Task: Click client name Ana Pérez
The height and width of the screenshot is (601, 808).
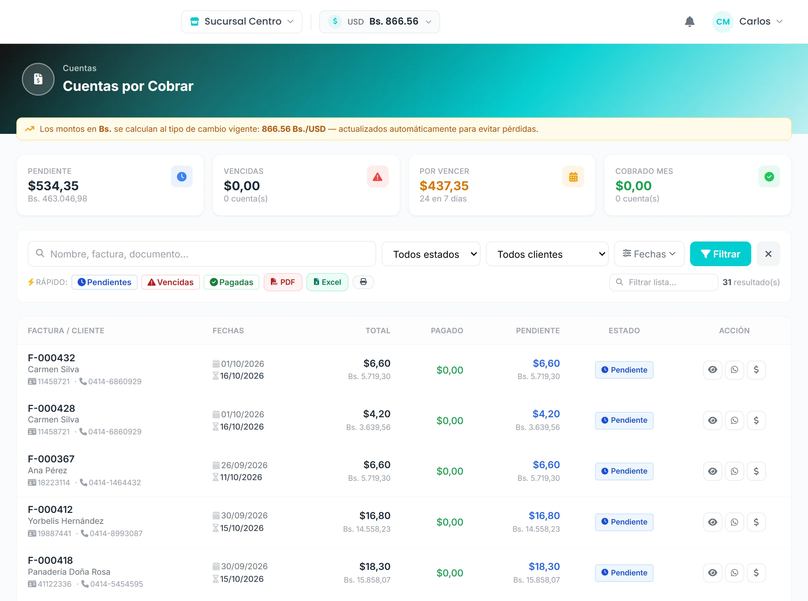Action: (48, 471)
